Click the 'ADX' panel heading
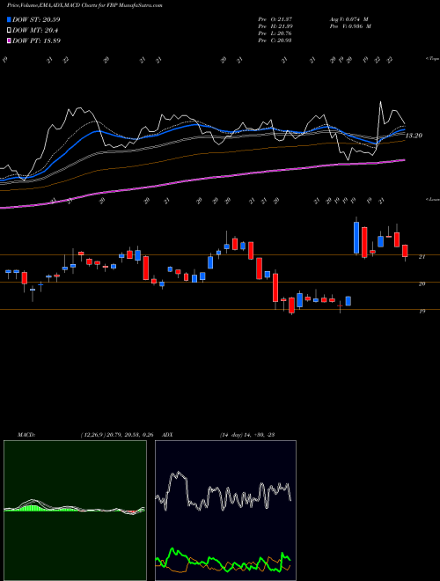The image size is (440, 581). (x=168, y=435)
